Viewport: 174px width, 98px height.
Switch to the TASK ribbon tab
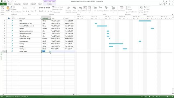coord(10,4)
